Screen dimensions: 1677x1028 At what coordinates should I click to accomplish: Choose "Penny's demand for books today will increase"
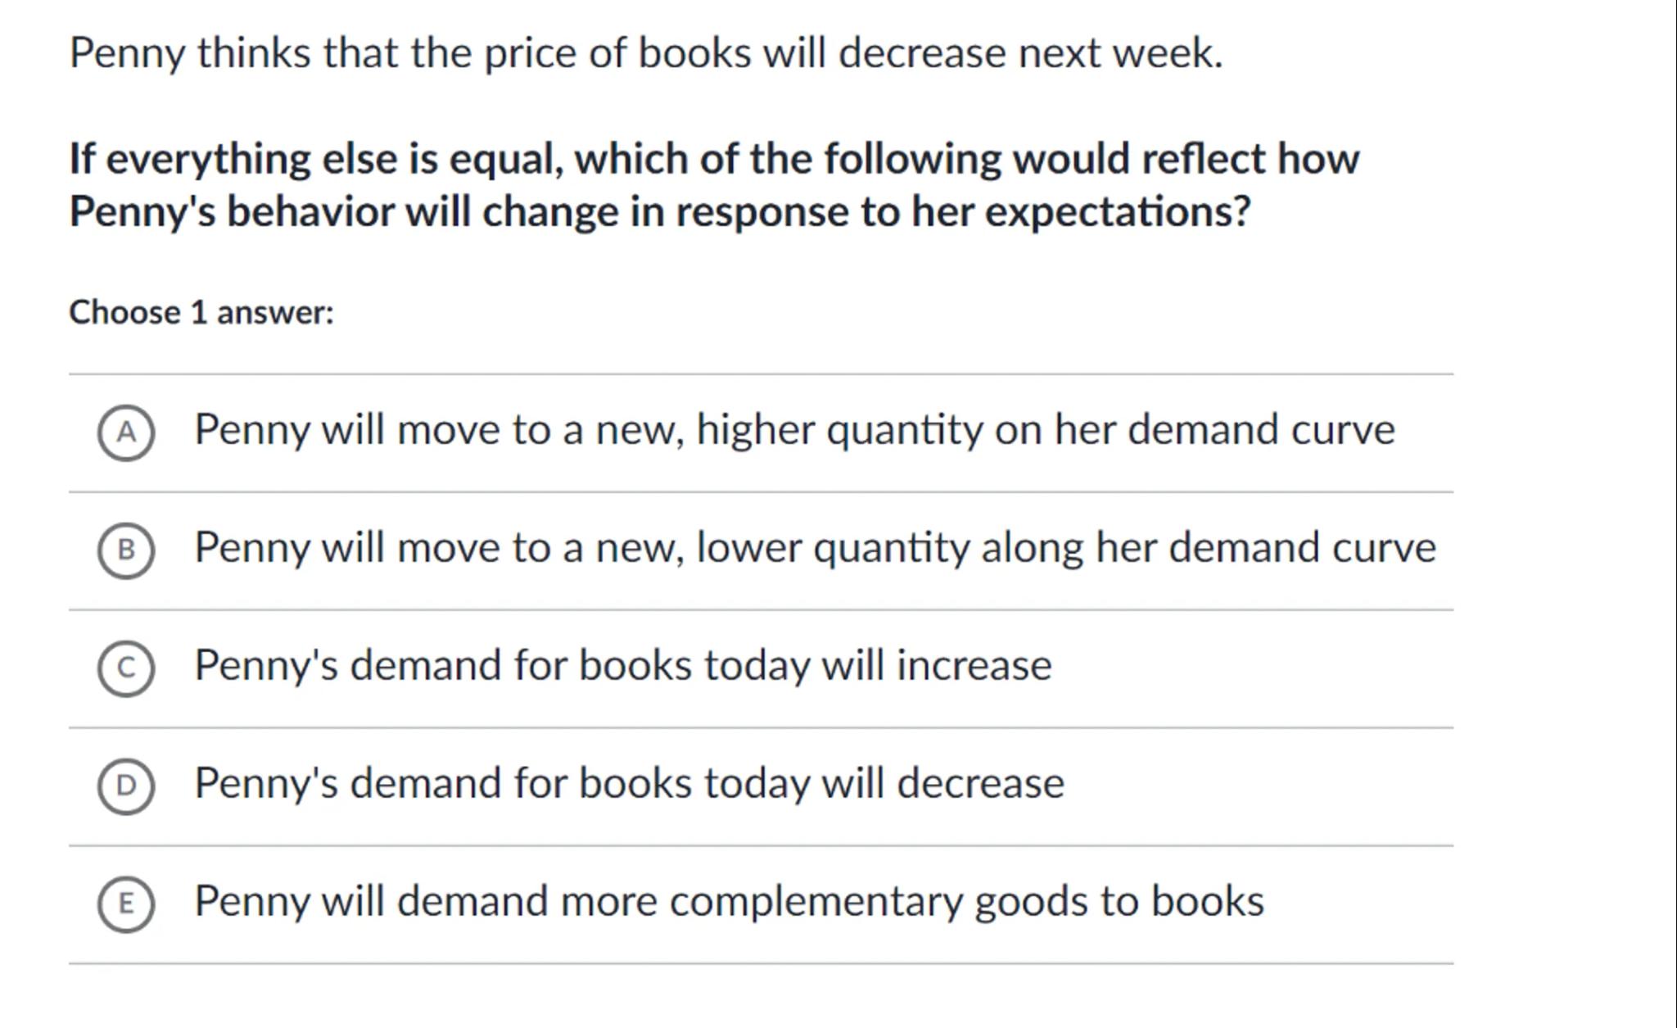(x=622, y=665)
